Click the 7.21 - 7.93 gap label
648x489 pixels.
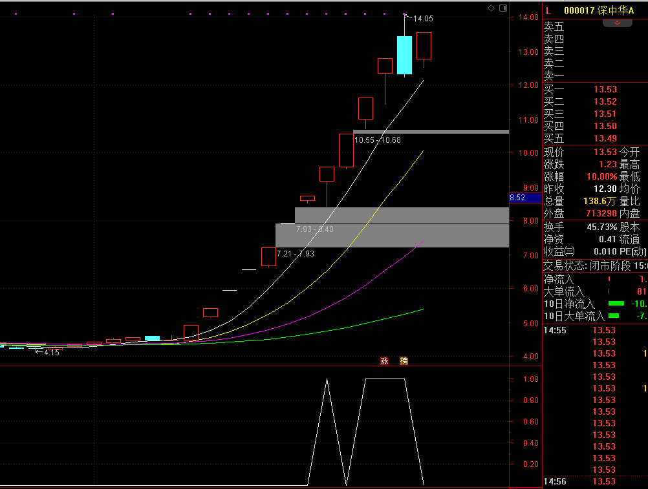pyautogui.click(x=295, y=254)
